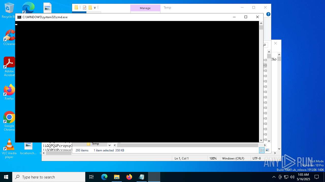Image resolution: width=325 pixels, height=182 pixels.
Task: Click the scroll up arrow in cmd window
Action: pos(261,23)
